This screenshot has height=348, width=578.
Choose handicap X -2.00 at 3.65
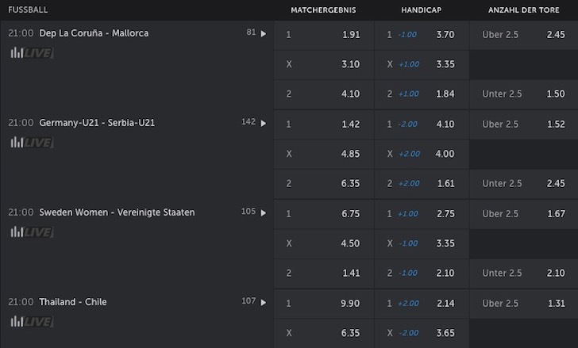[x=422, y=333]
